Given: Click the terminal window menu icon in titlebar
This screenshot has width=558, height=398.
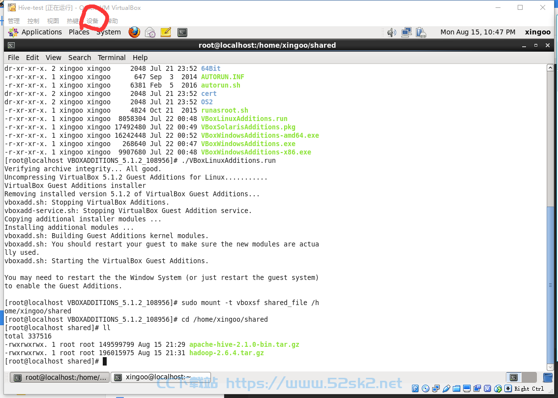Looking at the screenshot, I should pyautogui.click(x=11, y=46).
